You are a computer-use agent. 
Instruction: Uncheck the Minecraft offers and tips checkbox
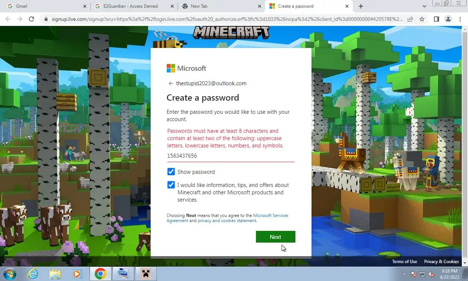click(x=171, y=185)
